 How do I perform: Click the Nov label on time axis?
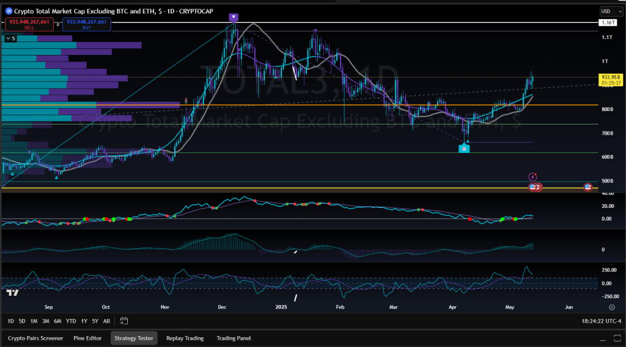(x=165, y=307)
